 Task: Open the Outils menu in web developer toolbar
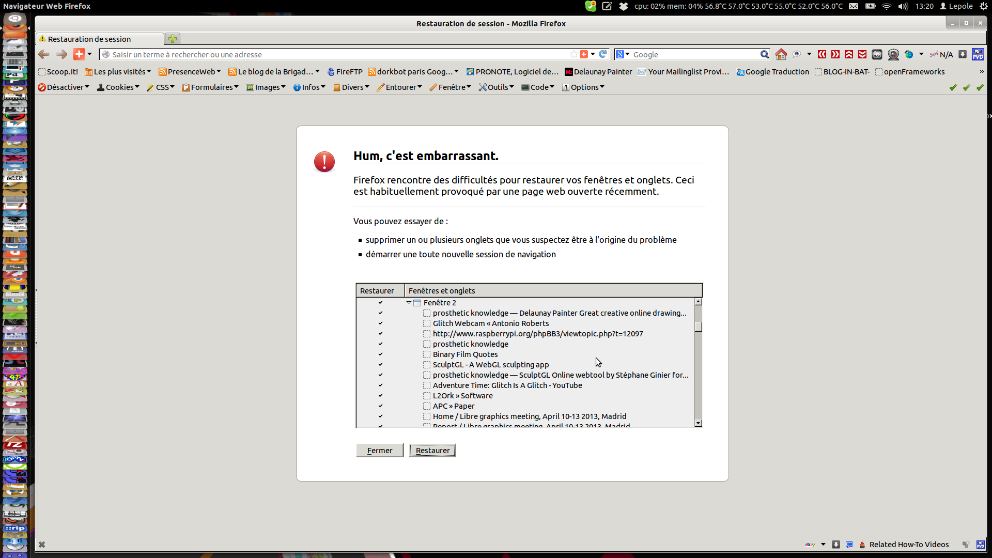click(496, 87)
